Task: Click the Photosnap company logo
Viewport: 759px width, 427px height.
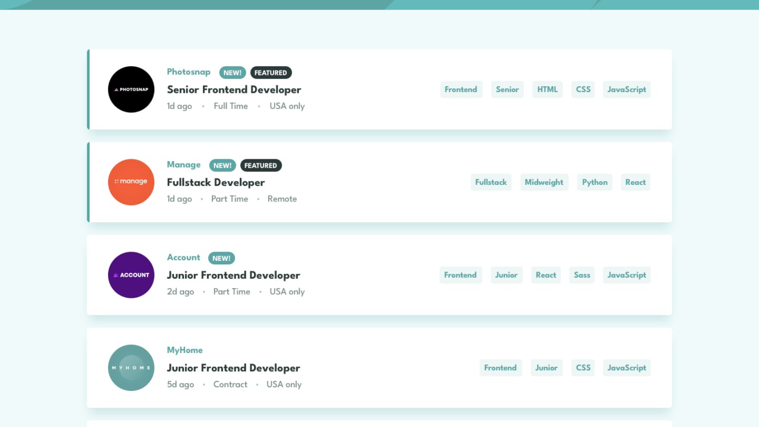Action: 131,90
